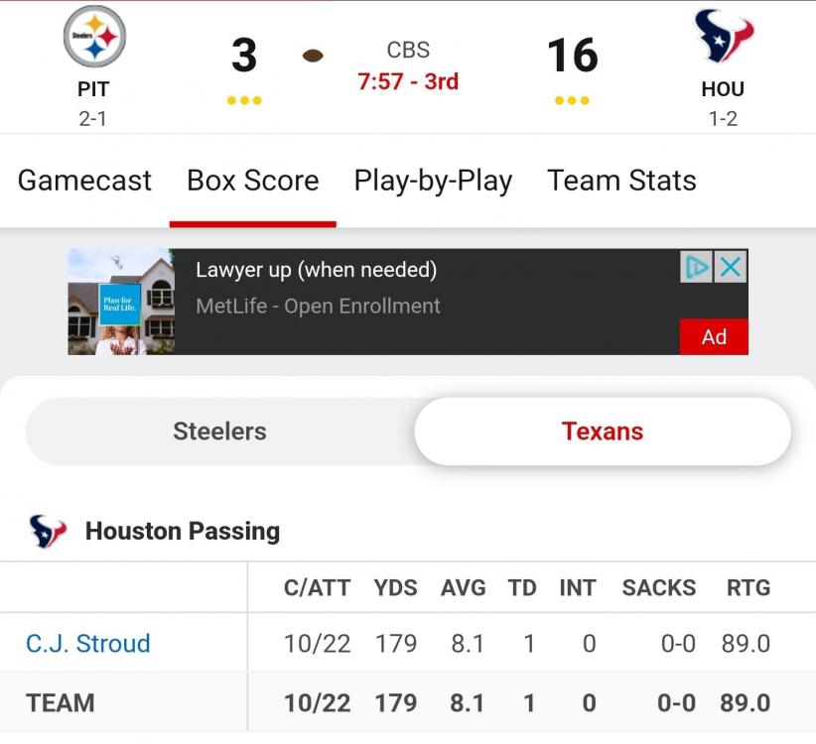This screenshot has height=744, width=816.
Task: Close the MetLife ad with X
Action: pos(731,267)
